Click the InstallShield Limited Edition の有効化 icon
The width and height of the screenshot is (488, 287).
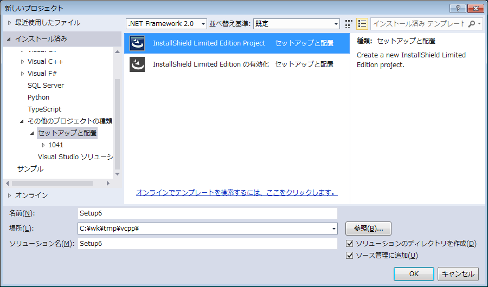pyautogui.click(x=137, y=64)
